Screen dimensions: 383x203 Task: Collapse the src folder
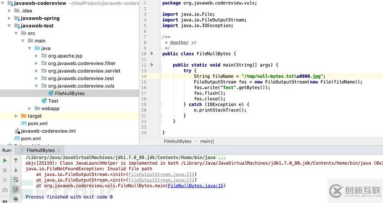[16, 33]
